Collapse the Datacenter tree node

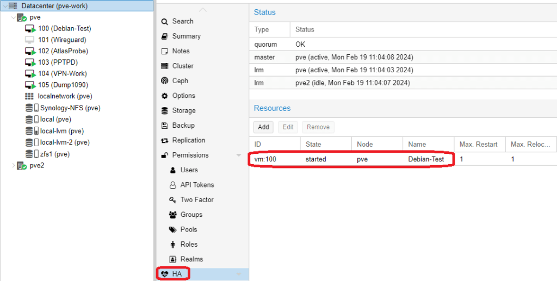click(x=5, y=6)
